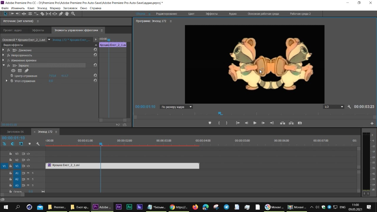Select the Track Select Backward tool

pos(18,14)
